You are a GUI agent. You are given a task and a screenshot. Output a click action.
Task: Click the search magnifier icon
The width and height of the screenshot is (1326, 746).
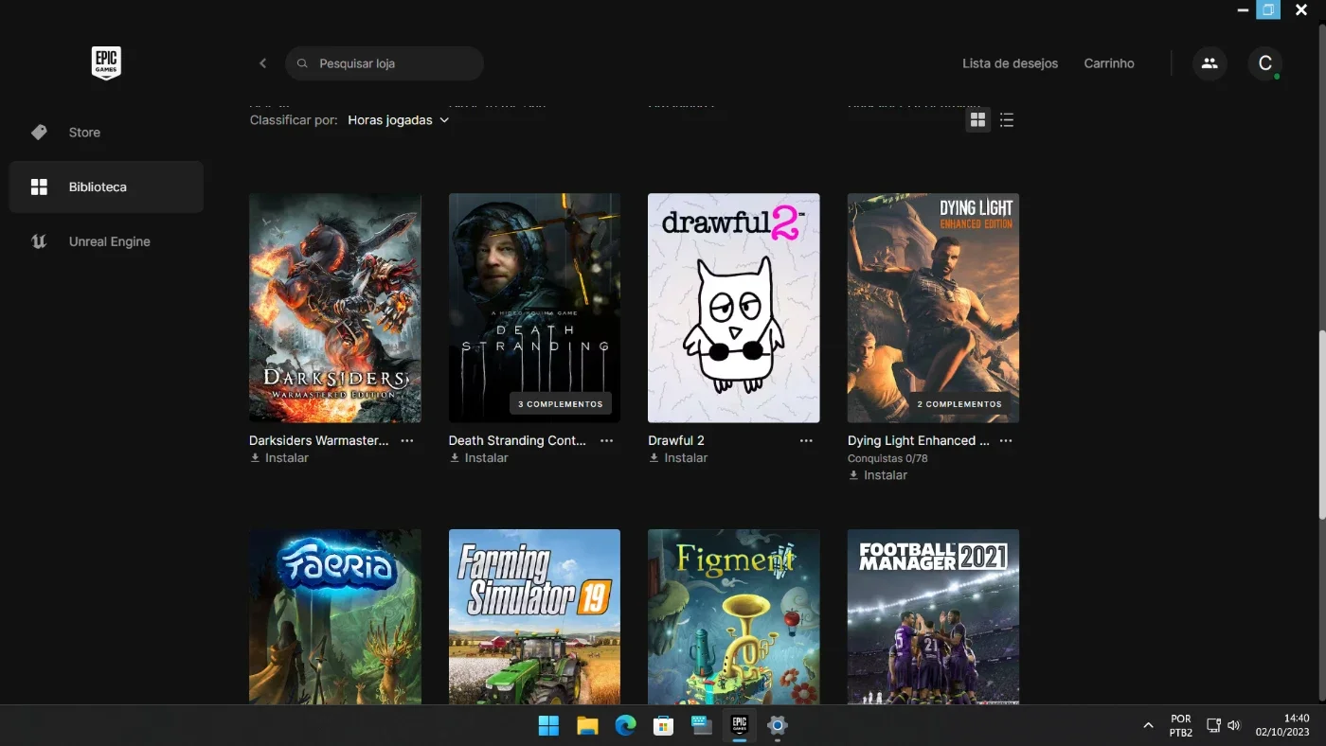click(302, 63)
